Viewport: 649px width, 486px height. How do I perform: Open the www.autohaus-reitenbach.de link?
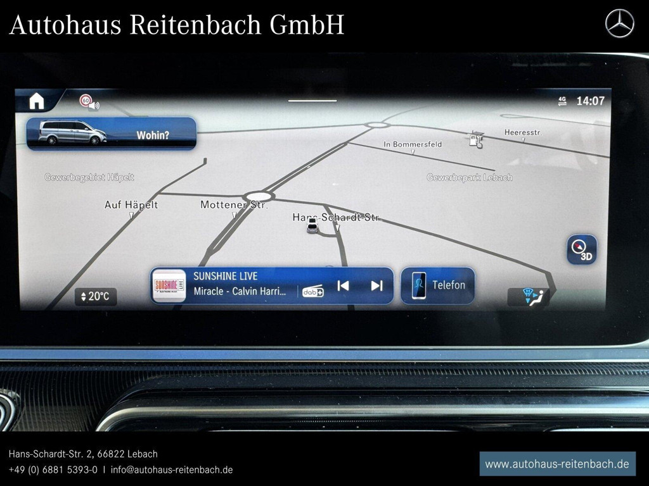tap(556, 464)
